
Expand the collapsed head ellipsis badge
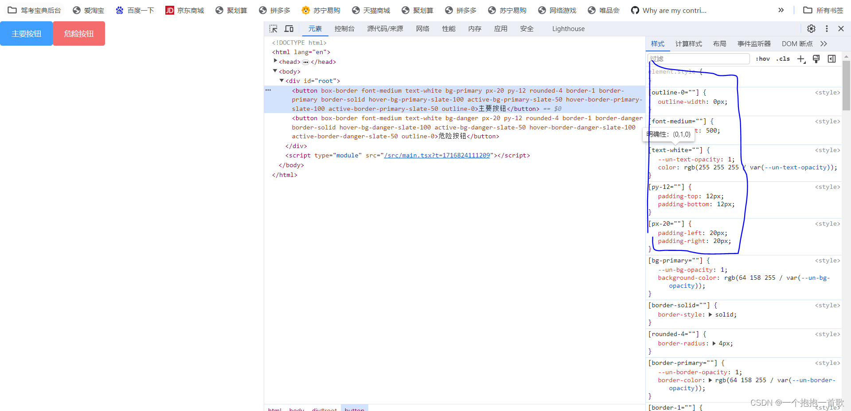[305, 62]
